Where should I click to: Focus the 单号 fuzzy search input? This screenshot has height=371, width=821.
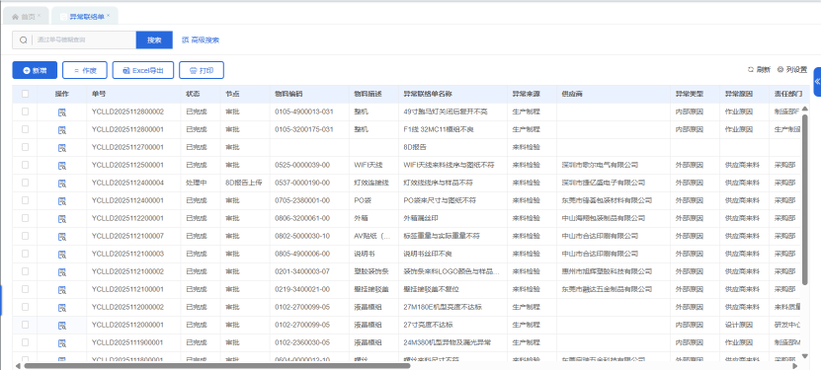point(84,39)
